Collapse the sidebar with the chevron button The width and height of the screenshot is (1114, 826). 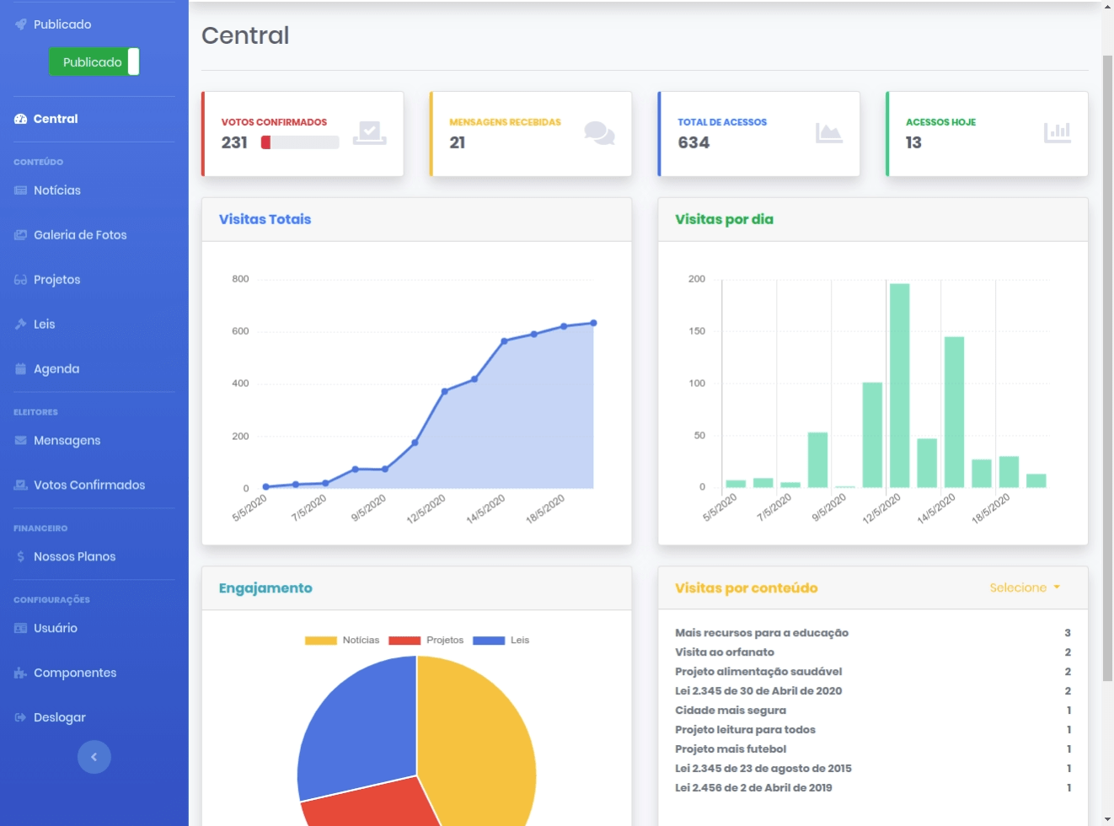[x=94, y=757]
